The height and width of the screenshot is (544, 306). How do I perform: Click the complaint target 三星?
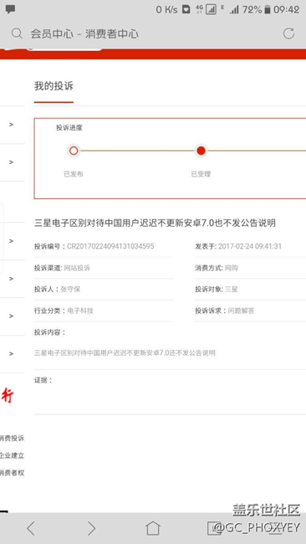[231, 289]
